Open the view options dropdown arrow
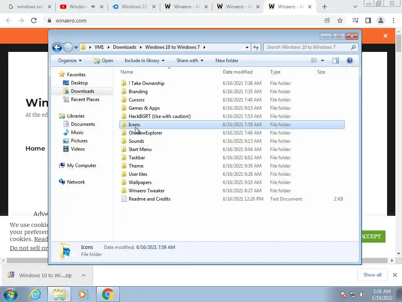 tap(323, 61)
